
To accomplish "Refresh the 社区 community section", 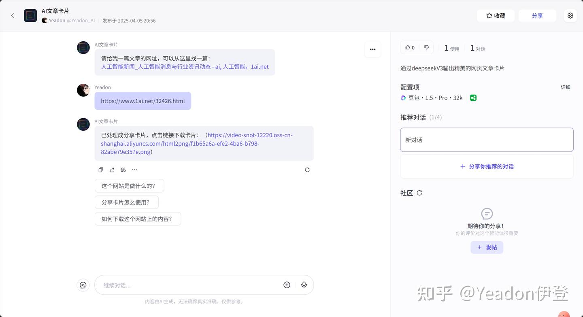I will pyautogui.click(x=419, y=193).
